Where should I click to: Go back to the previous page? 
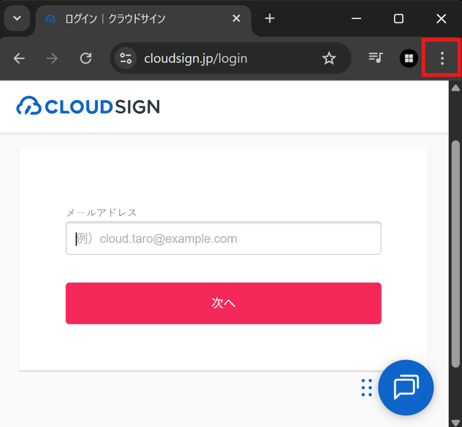[19, 58]
